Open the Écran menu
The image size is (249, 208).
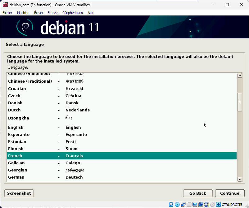pos(38,13)
